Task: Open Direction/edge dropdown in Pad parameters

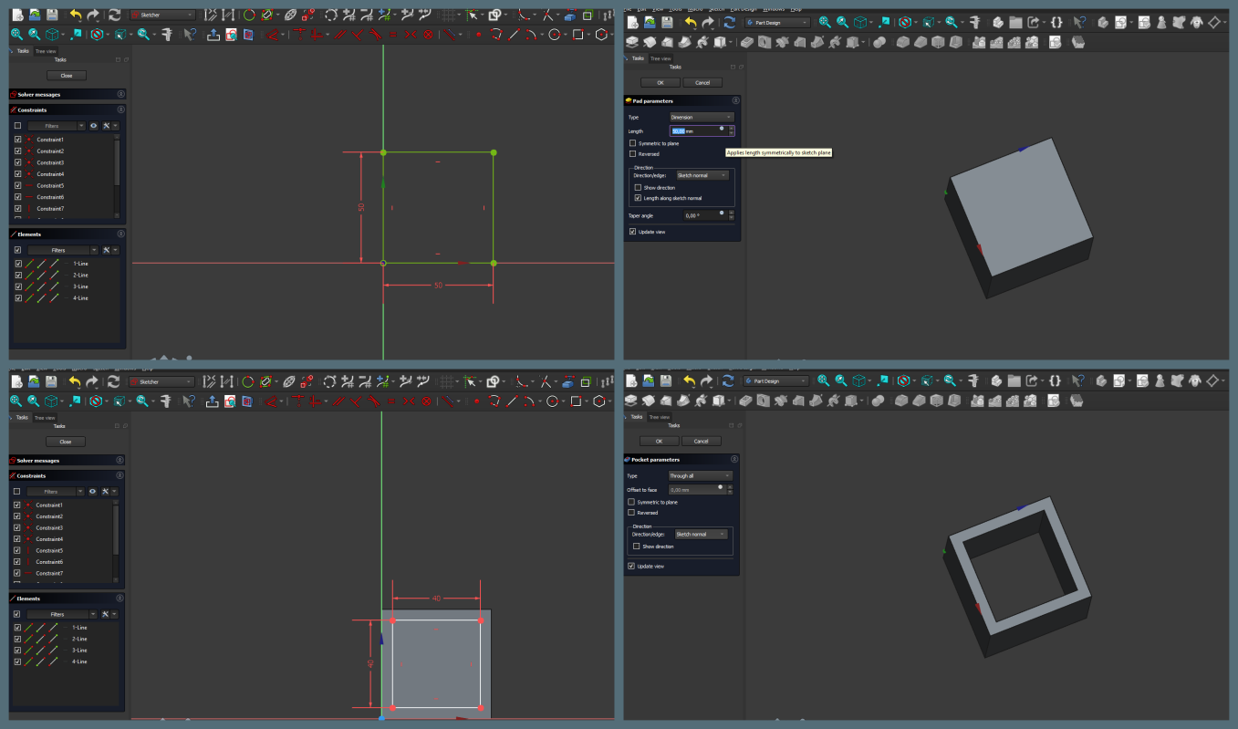Action: tap(702, 175)
